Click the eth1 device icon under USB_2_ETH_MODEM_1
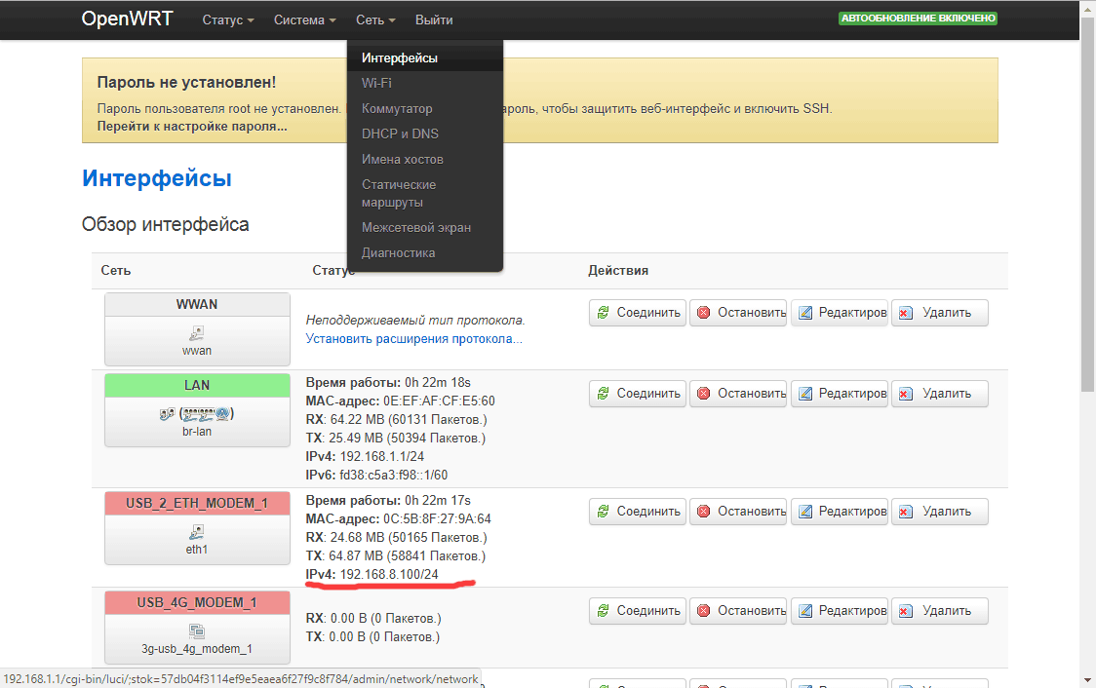The height and width of the screenshot is (688, 1096). click(197, 532)
